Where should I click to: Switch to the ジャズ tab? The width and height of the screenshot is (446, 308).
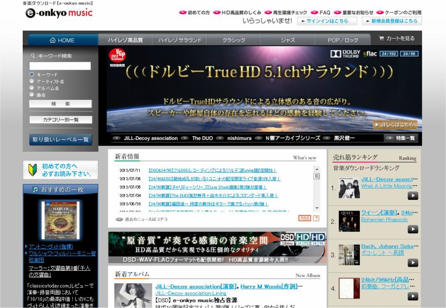[288, 40]
